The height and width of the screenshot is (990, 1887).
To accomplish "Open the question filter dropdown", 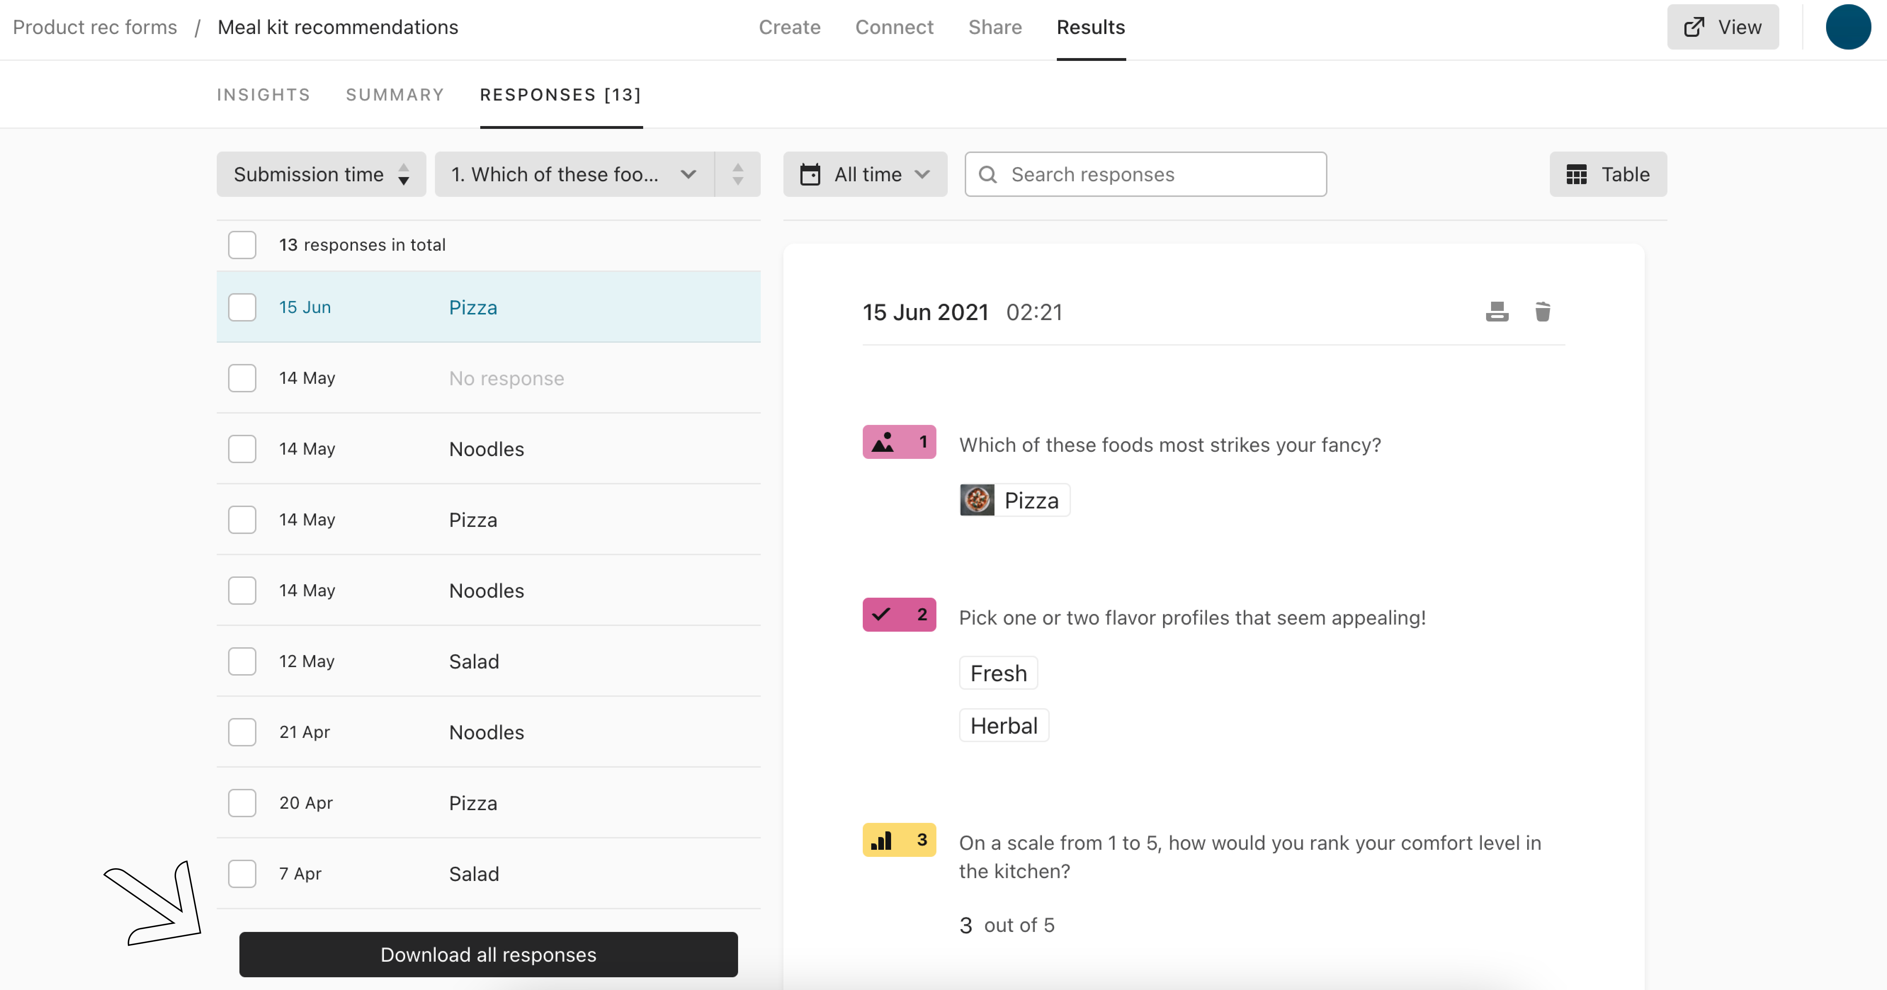I will (574, 174).
